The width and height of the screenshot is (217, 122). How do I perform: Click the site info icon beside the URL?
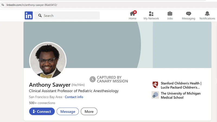coord(3,5)
